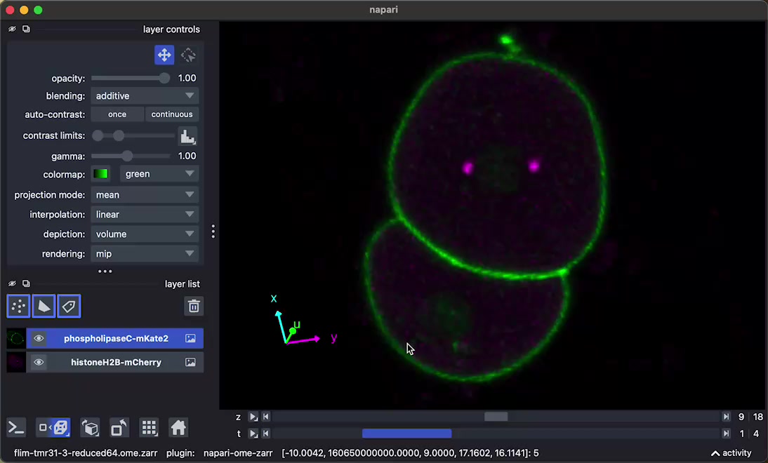Viewport: 768px width, 463px height.
Task: Expand the activity panel
Action: (731, 453)
